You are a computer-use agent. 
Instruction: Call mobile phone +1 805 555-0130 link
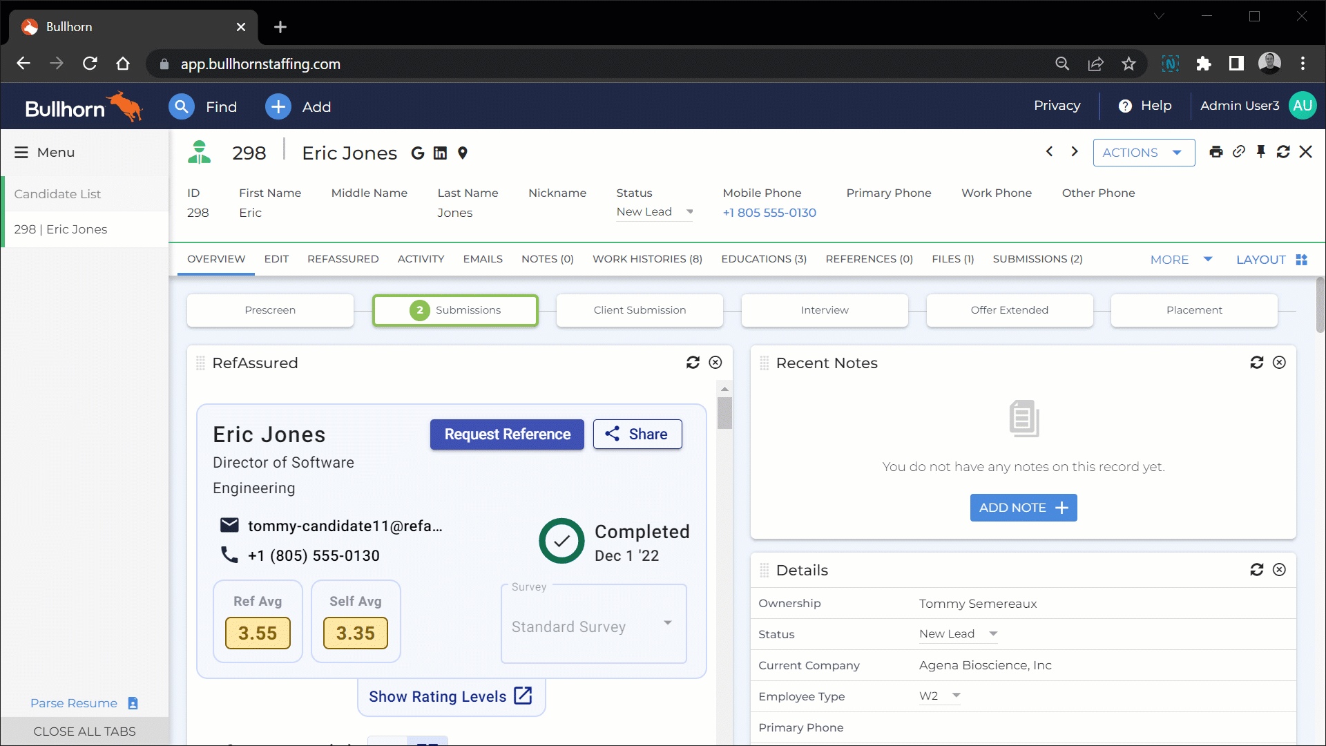tap(769, 213)
